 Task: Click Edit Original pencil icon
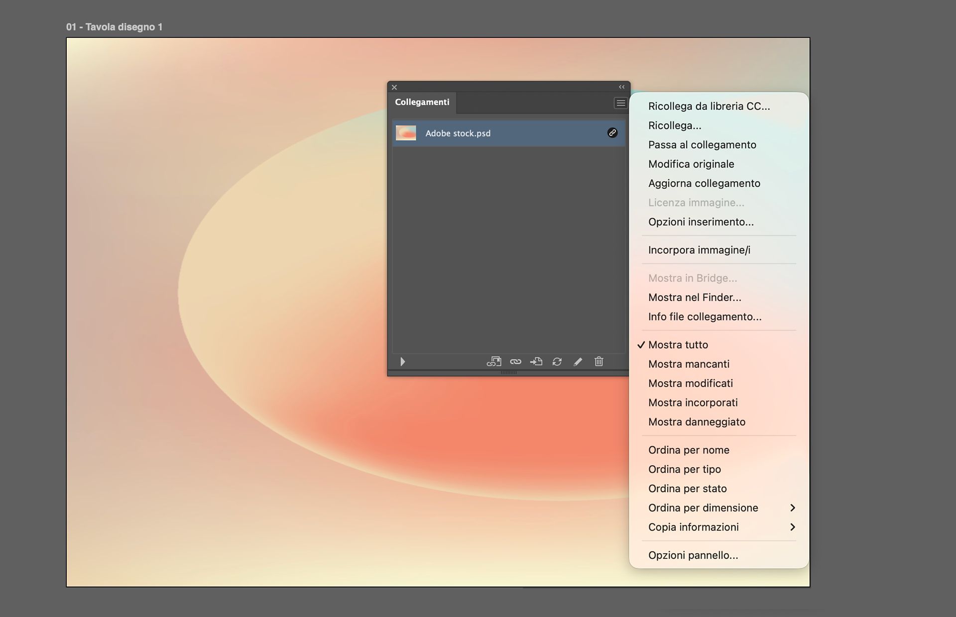578,362
